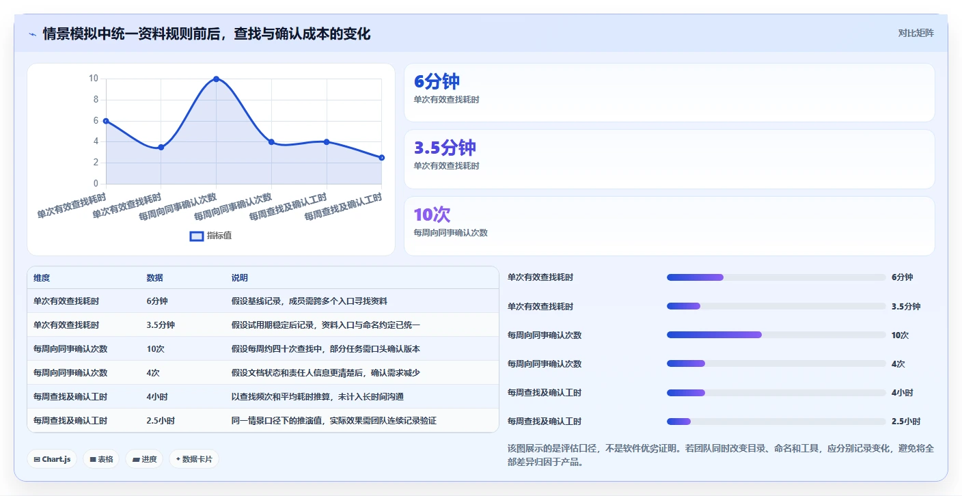Click the 10次 progress bar

click(776, 335)
